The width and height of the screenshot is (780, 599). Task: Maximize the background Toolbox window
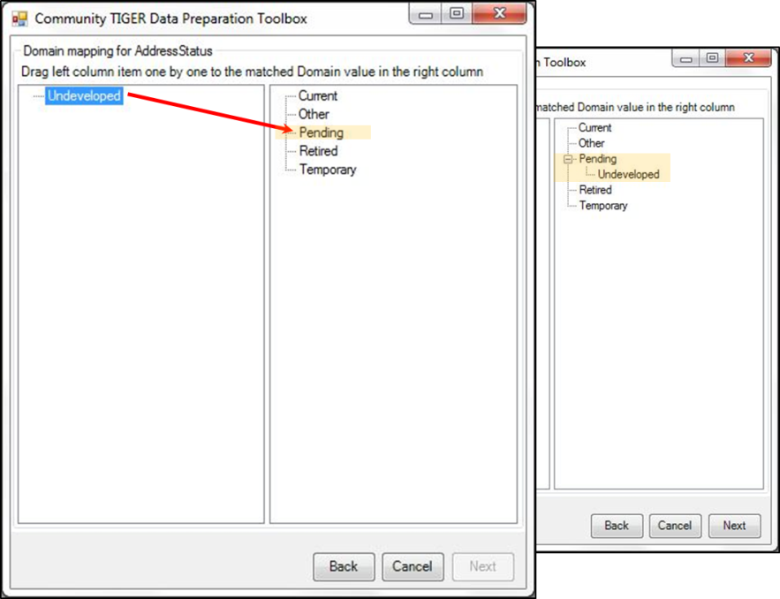pos(712,58)
